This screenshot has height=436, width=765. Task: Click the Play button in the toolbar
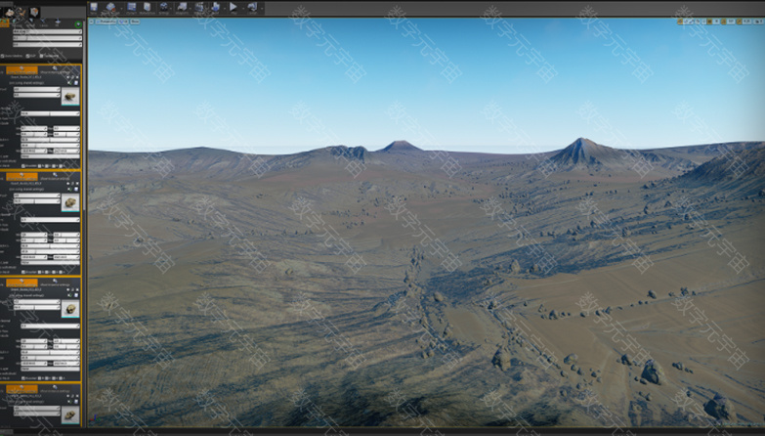coord(233,7)
